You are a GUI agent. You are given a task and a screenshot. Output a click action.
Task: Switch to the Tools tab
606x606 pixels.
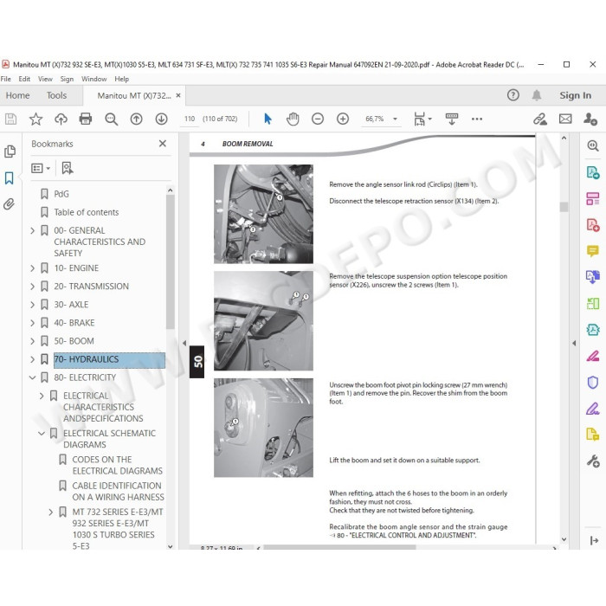pos(57,95)
